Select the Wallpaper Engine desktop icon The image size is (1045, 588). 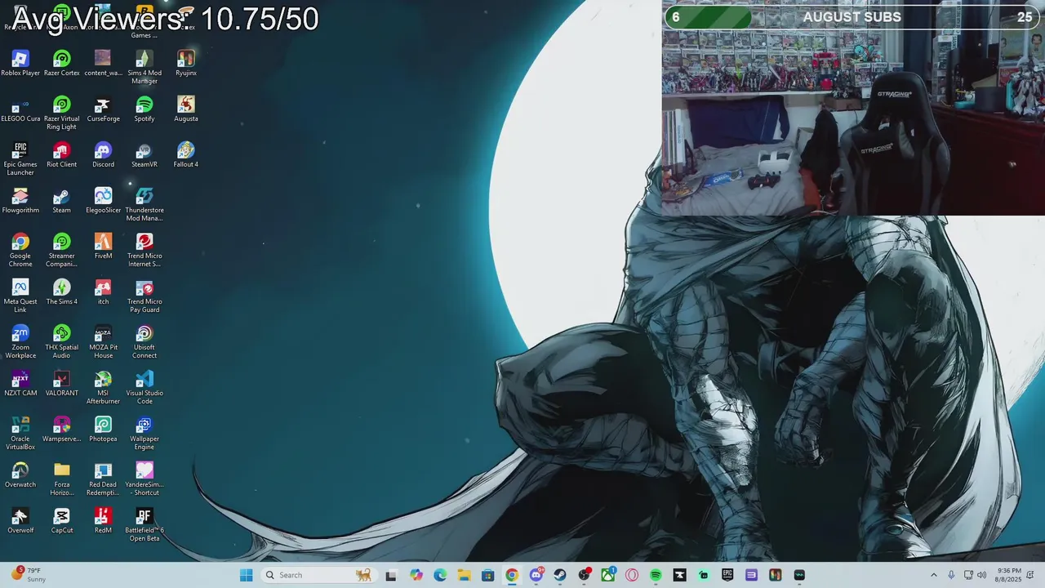(145, 433)
